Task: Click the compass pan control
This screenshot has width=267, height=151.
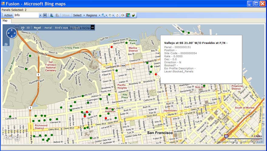Action: pos(12,33)
